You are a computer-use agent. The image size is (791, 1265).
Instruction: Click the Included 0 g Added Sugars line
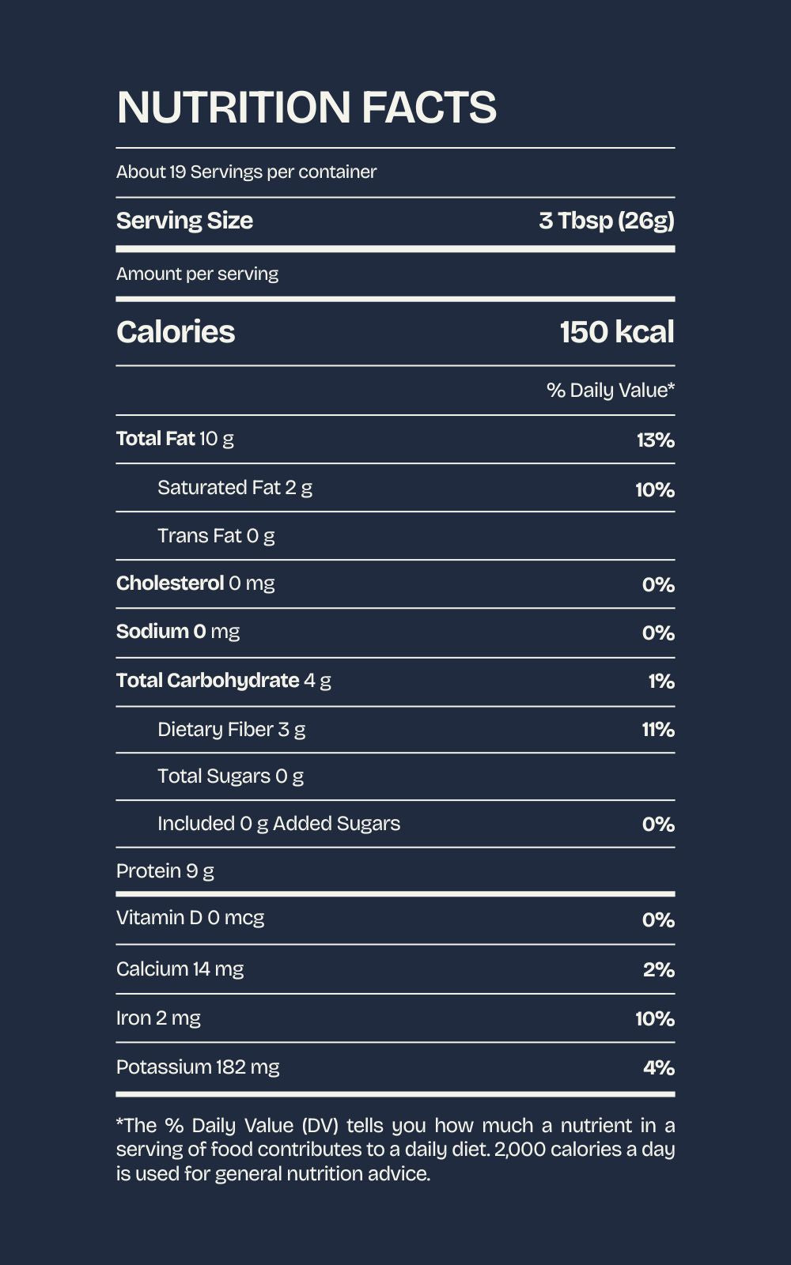coord(278,824)
